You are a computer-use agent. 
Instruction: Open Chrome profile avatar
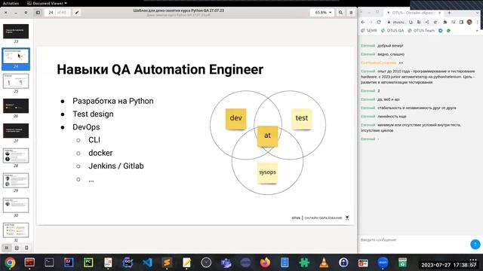(x=469, y=22)
